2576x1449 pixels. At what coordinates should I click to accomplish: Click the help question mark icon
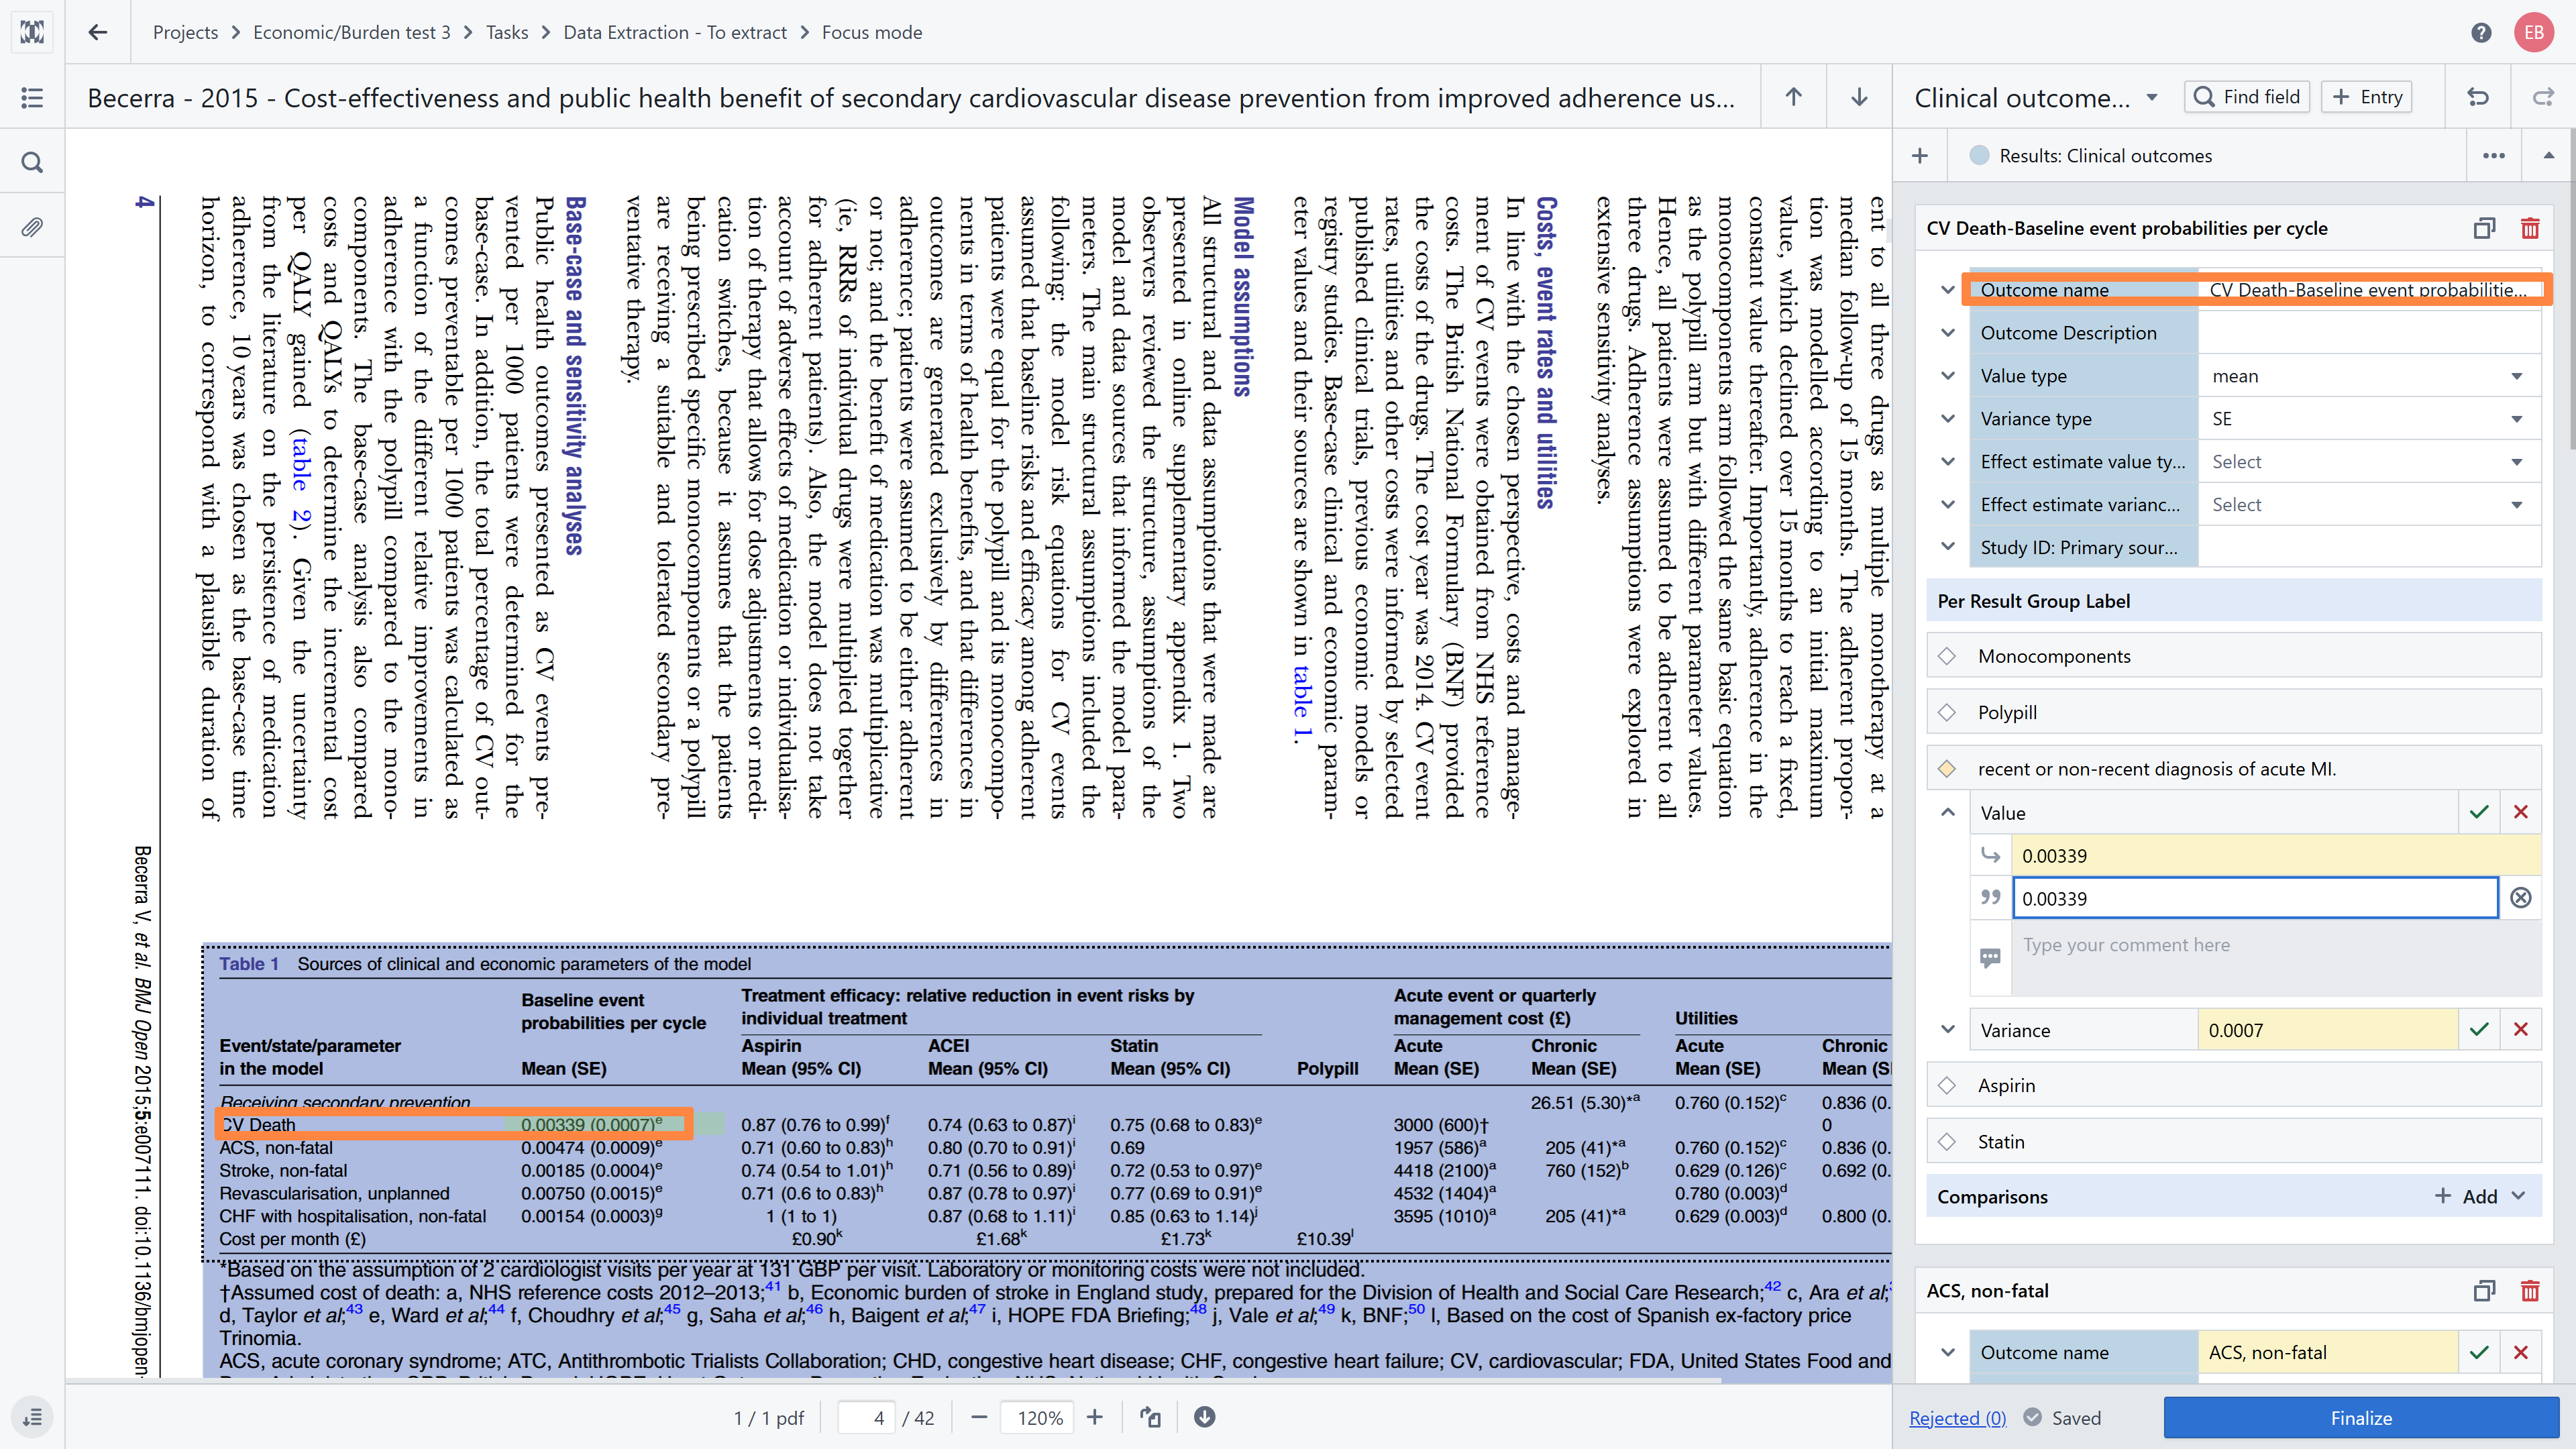click(x=2481, y=32)
